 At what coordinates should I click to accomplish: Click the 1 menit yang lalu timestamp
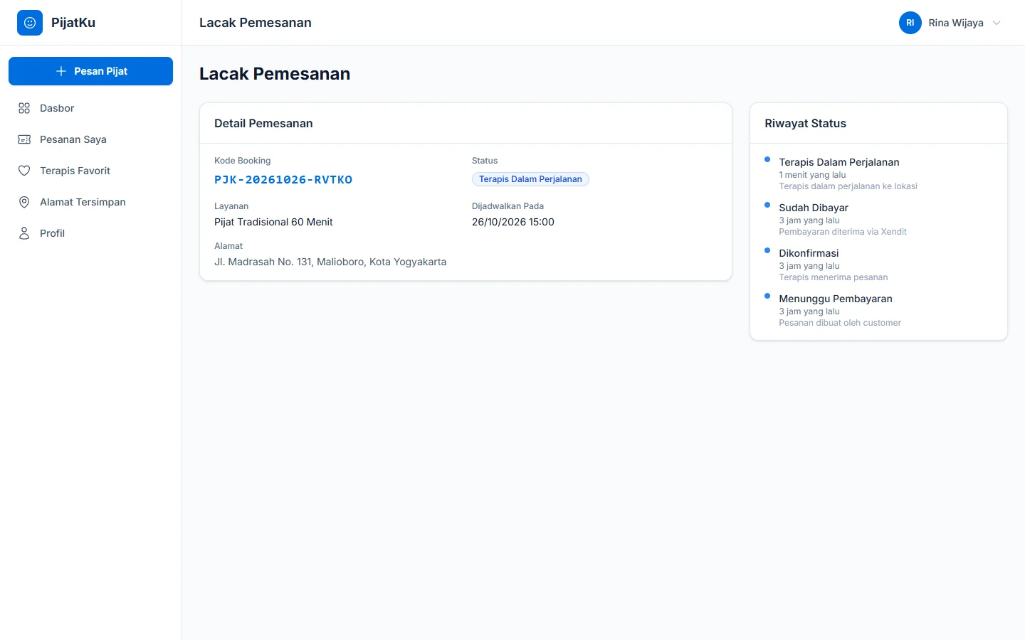click(812, 175)
